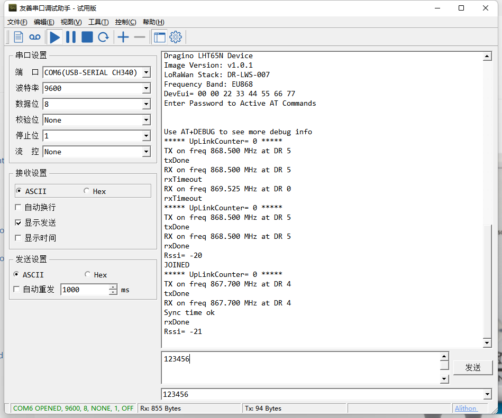Uncheck the 显示发送 checkbox

[x=18, y=223]
